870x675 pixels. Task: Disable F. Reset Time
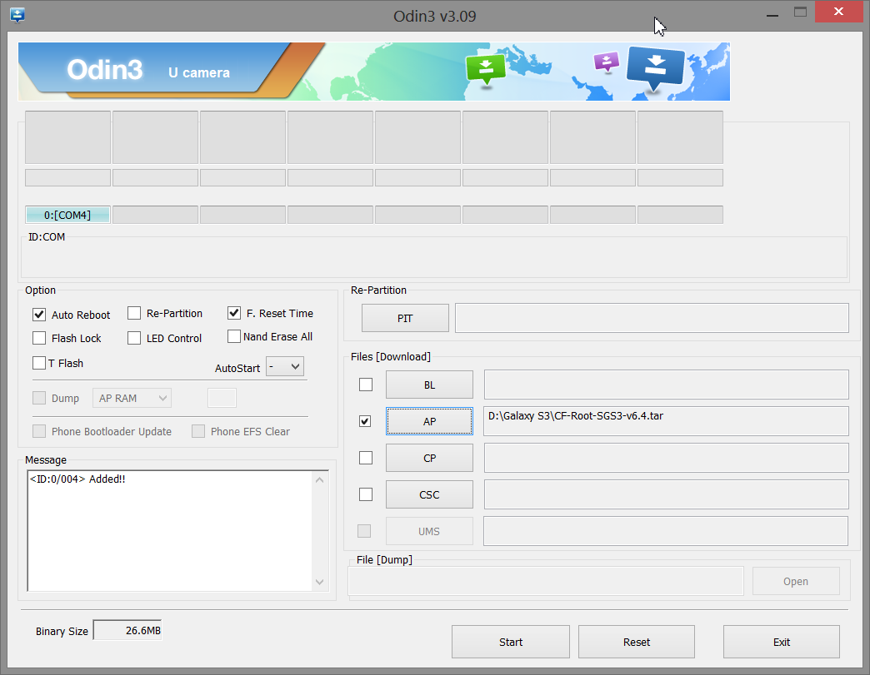point(234,313)
